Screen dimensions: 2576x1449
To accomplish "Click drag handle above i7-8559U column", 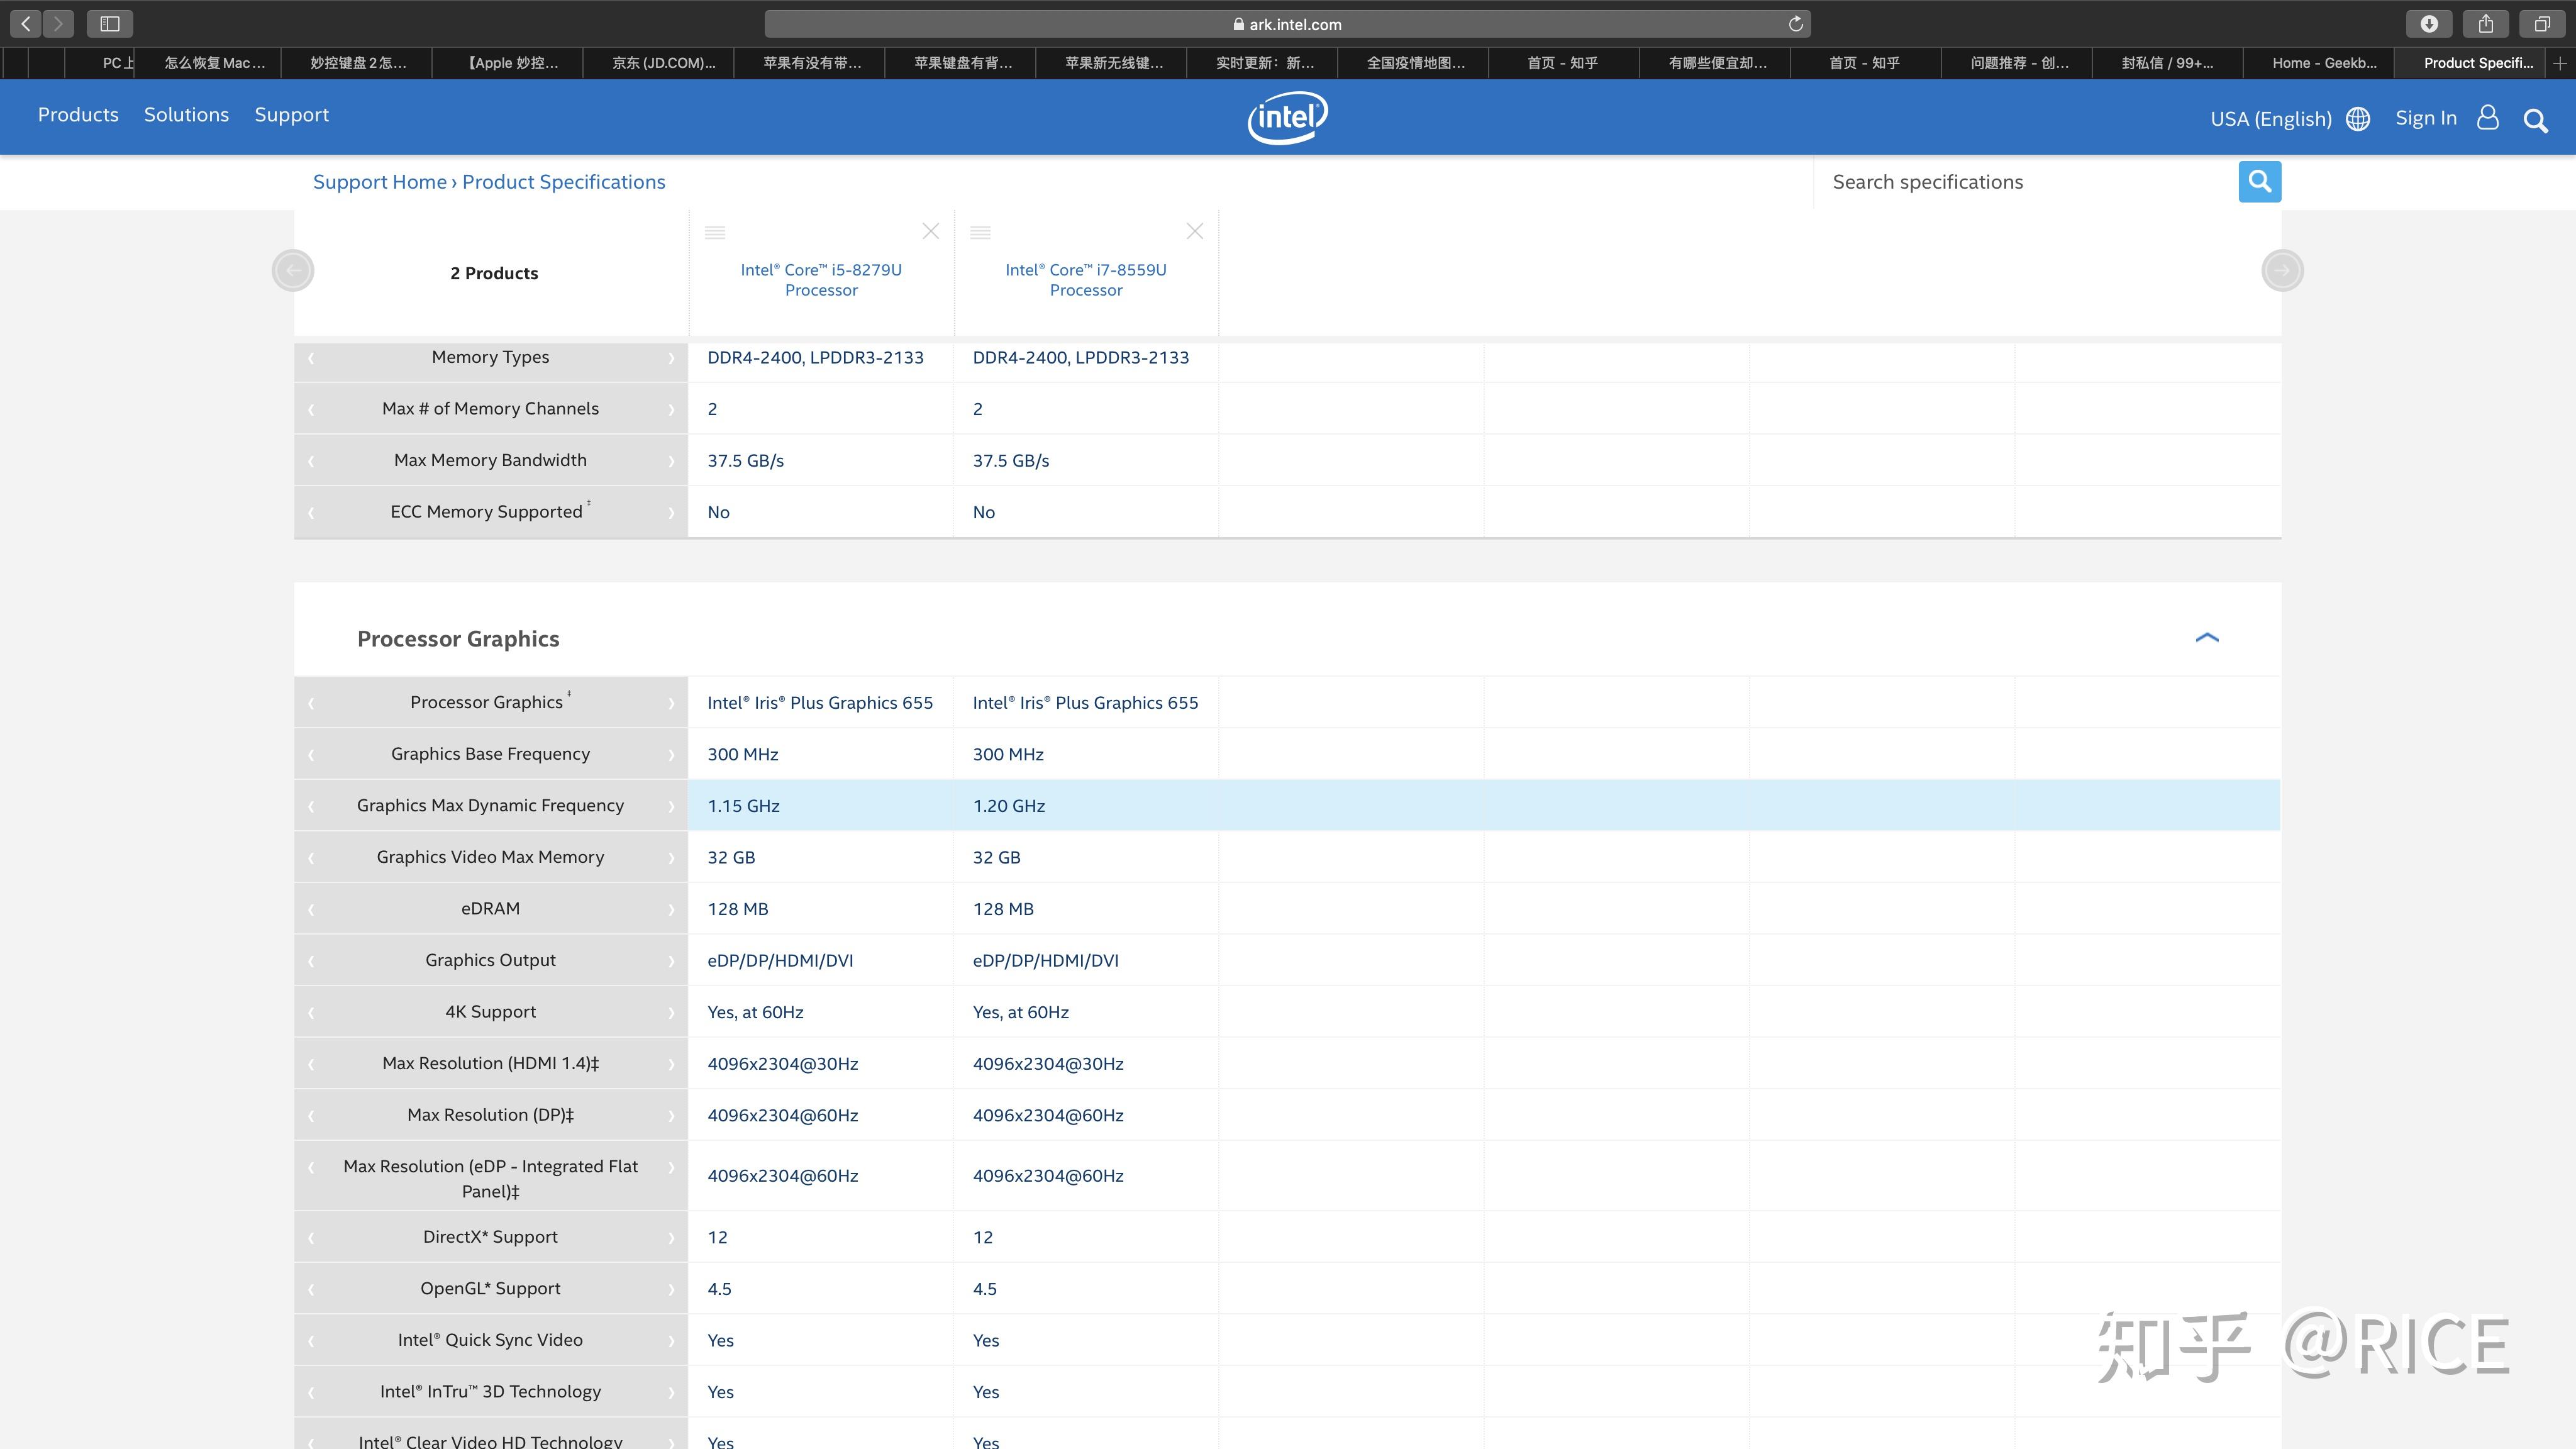I will point(981,232).
